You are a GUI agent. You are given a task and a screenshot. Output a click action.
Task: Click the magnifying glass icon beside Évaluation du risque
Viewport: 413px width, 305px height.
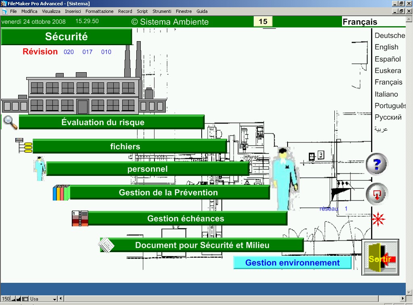tap(10, 123)
